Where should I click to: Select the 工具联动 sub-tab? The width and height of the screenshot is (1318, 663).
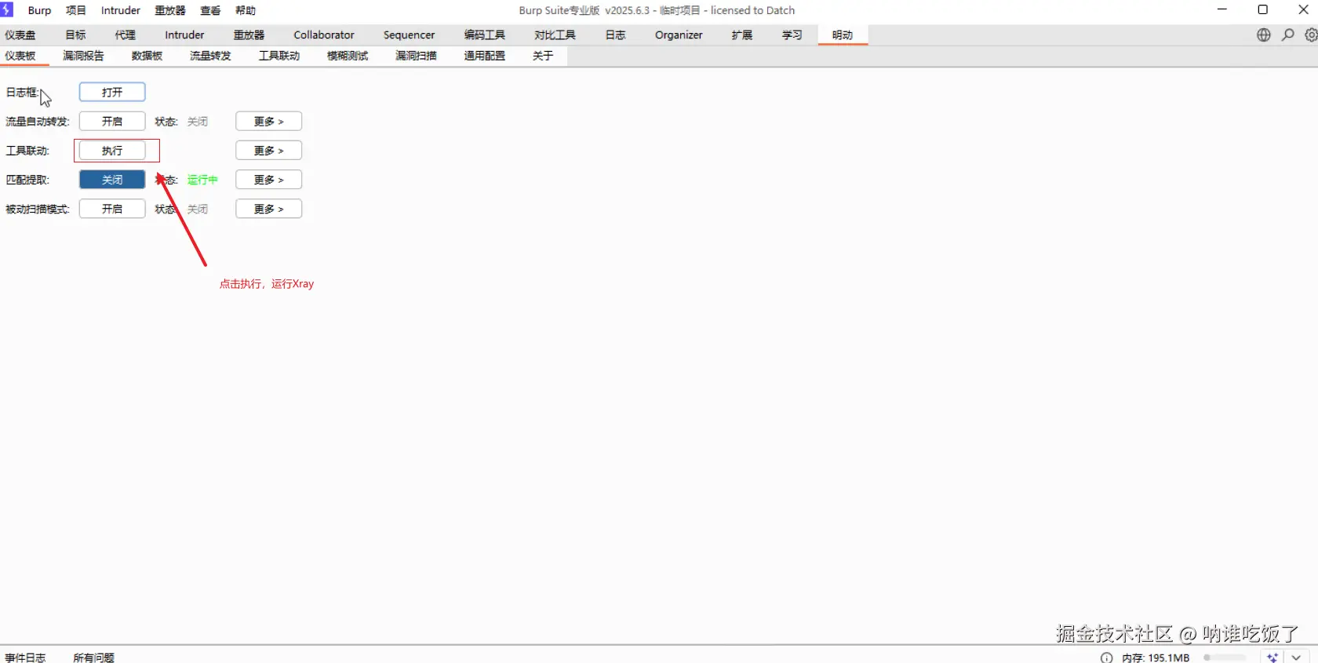pos(279,56)
